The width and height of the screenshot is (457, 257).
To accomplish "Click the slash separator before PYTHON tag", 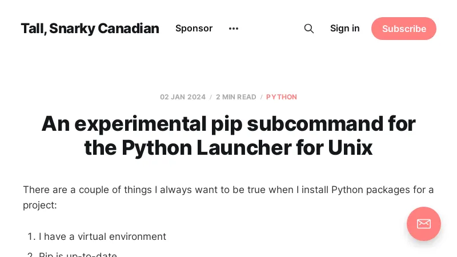I will tap(262, 97).
